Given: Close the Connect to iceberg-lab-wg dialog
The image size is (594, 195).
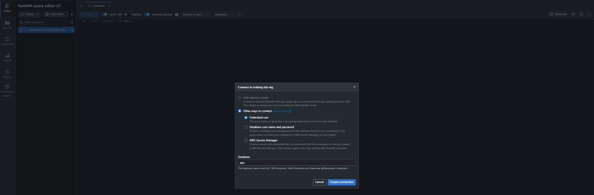Looking at the screenshot, I should [354, 87].
